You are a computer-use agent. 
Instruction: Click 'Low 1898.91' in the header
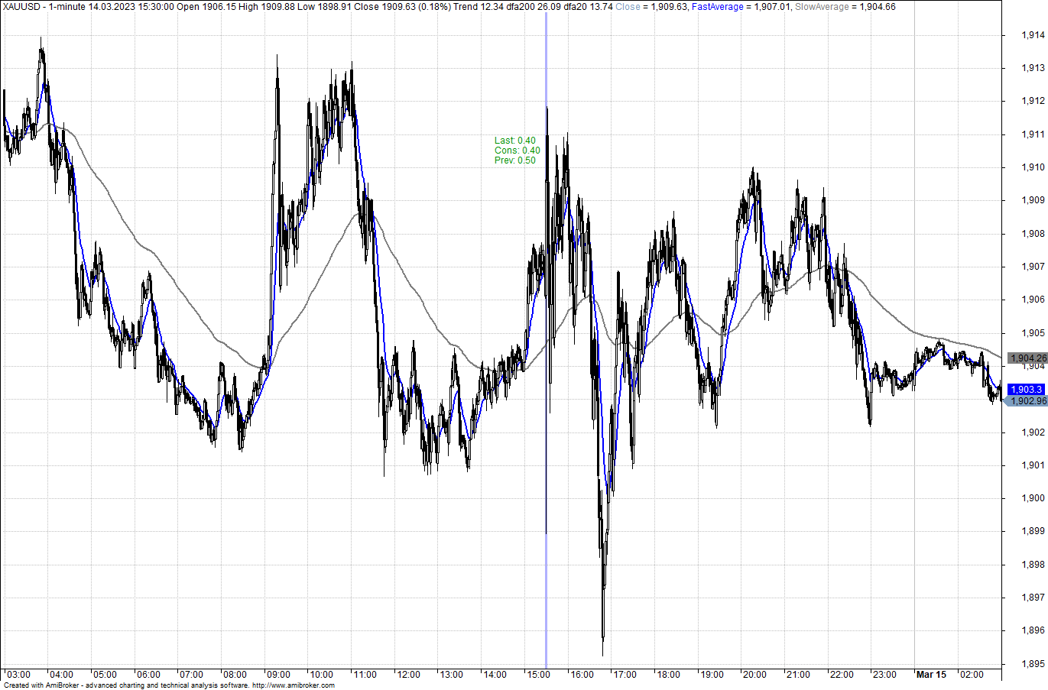pos(325,7)
